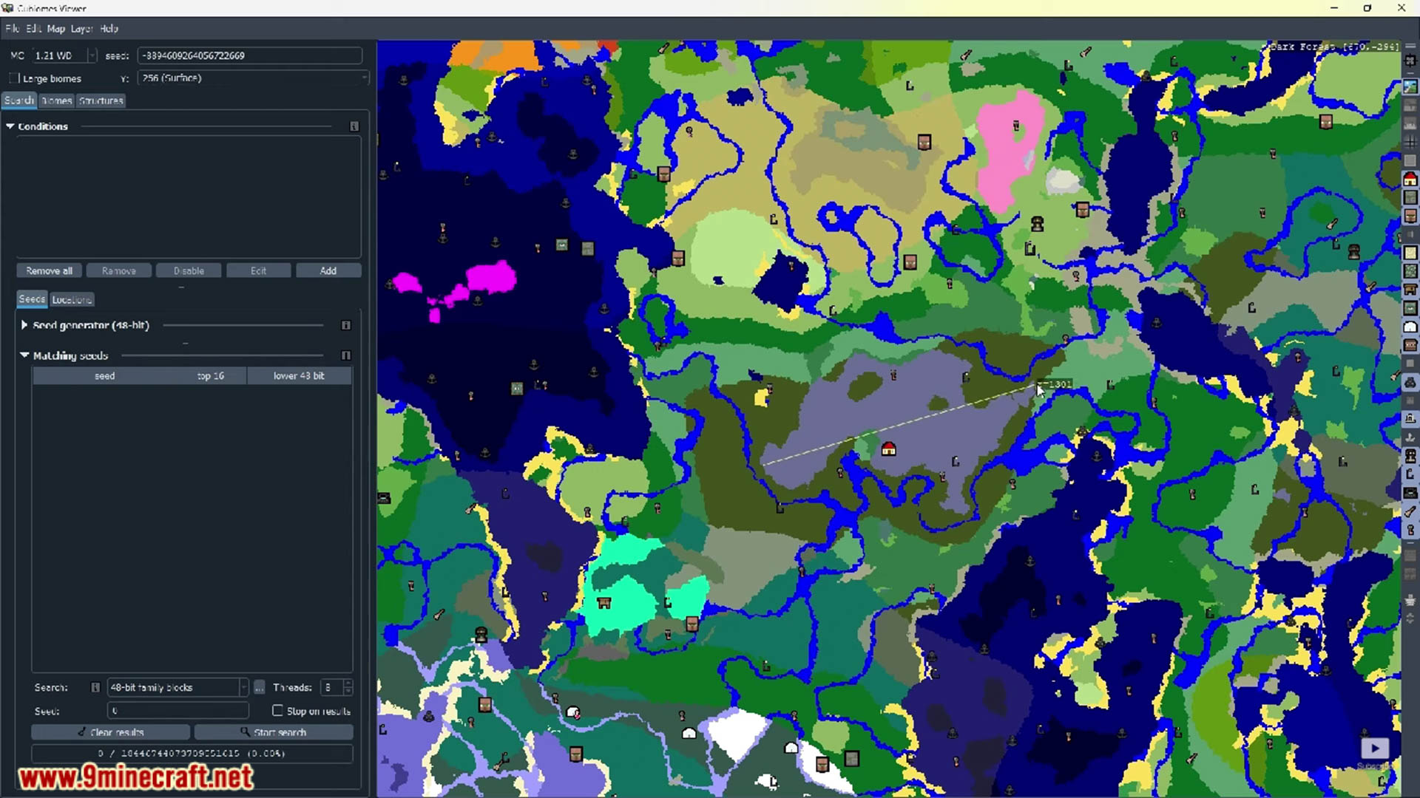
Task: Open the Edit menu
Action: [34, 29]
